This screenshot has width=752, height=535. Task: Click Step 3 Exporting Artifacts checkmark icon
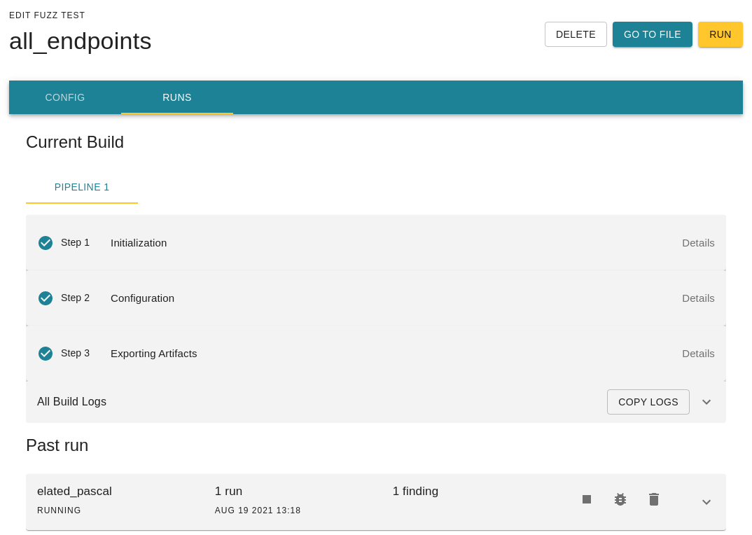pos(46,353)
